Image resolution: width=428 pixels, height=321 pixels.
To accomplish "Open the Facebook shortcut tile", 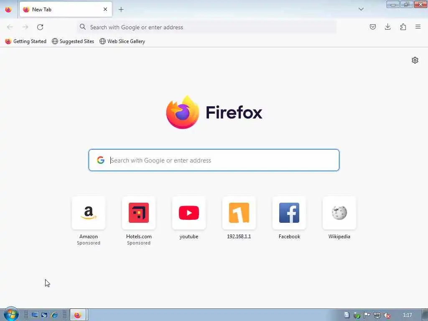I will pyautogui.click(x=289, y=213).
